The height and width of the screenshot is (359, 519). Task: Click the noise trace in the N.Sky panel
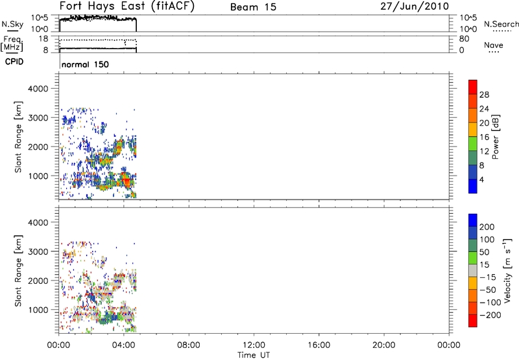[x=98, y=18]
